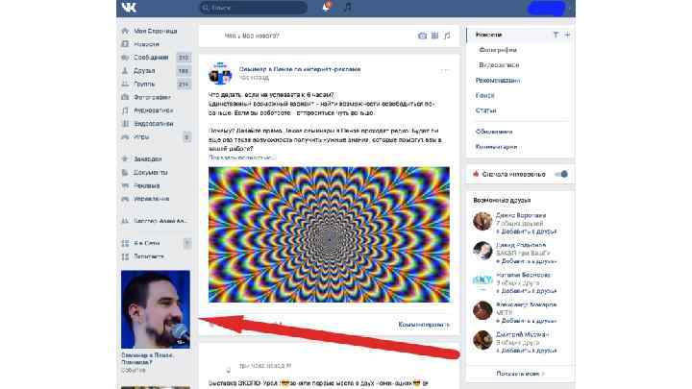Open Закладки star icon
Viewport: 692px width, 389px height.
(125, 158)
